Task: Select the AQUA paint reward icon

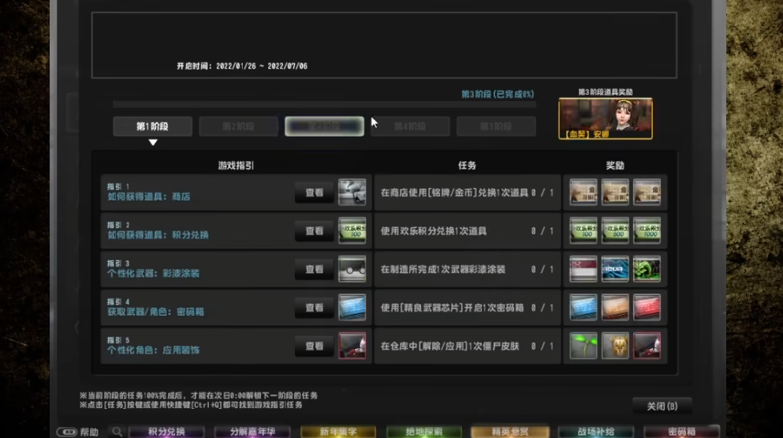Action: coord(615,269)
